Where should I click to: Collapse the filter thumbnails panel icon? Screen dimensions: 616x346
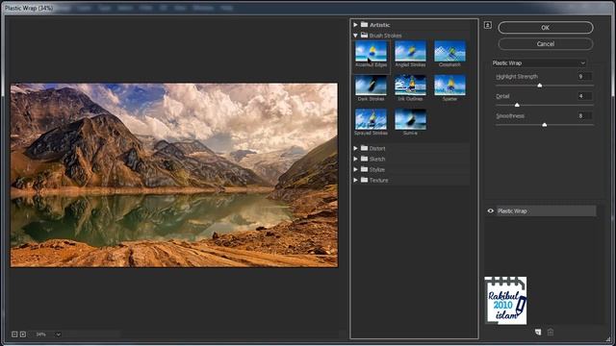(x=488, y=25)
